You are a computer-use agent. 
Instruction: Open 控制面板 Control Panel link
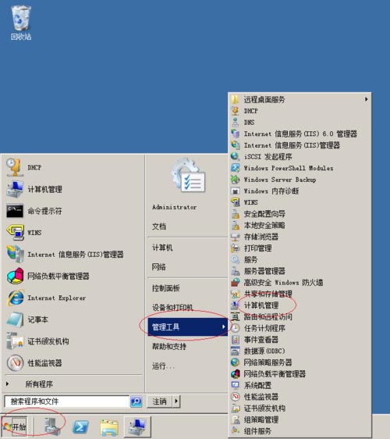coord(166,288)
